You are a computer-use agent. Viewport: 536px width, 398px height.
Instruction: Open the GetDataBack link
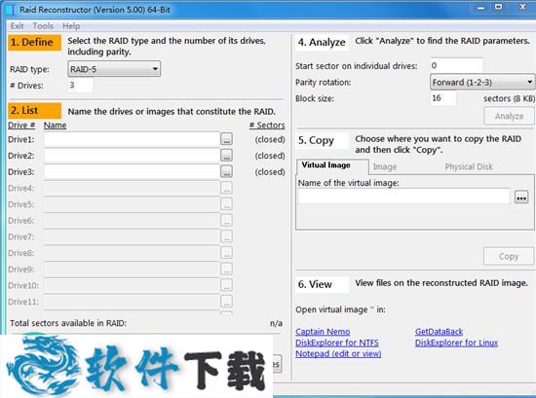coord(439,332)
